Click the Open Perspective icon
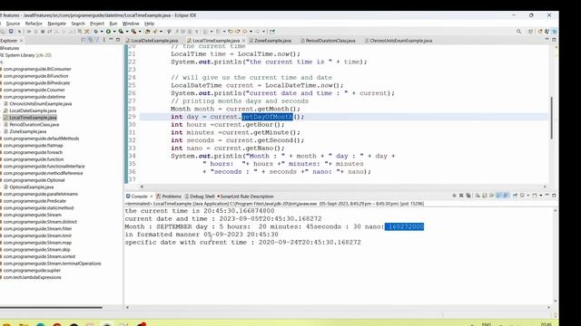The height and width of the screenshot is (326, 581). pos(530,32)
